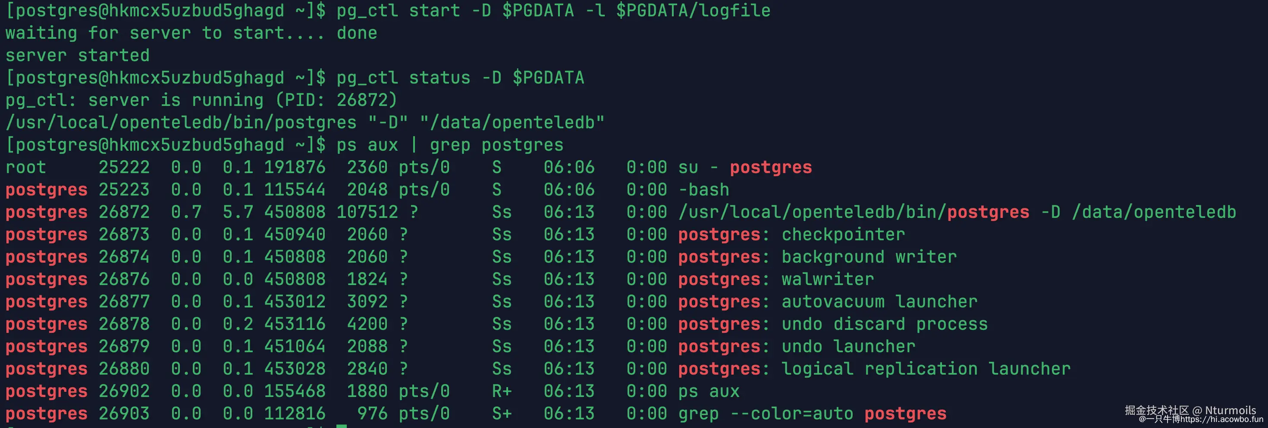This screenshot has width=1268, height=428.
Task: Click the "background writer" process name
Action: pyautogui.click(x=869, y=257)
